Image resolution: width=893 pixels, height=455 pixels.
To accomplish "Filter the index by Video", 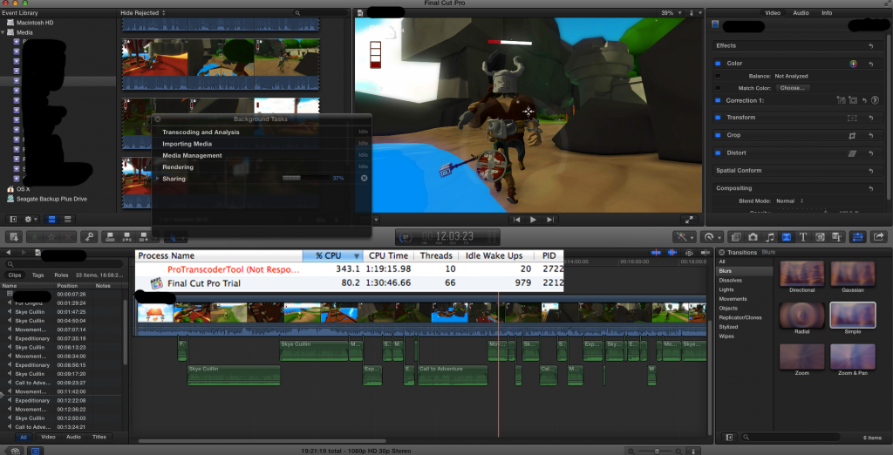I will [49, 438].
